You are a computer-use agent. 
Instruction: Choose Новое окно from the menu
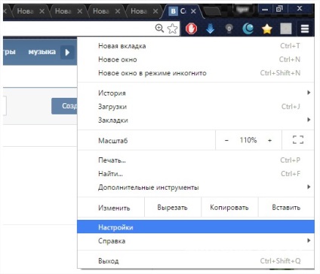coord(195,59)
